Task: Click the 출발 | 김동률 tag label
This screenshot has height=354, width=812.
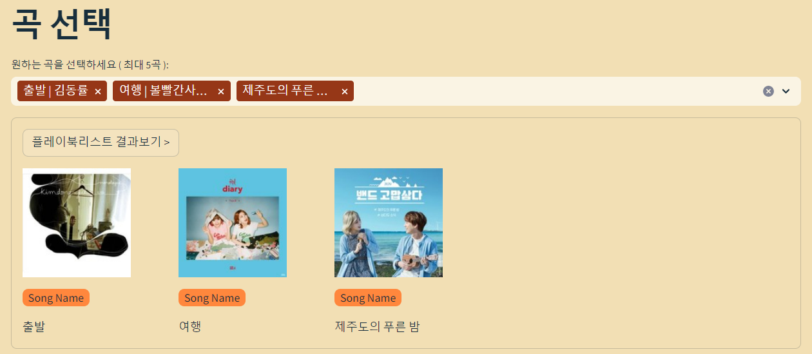Action: point(55,91)
